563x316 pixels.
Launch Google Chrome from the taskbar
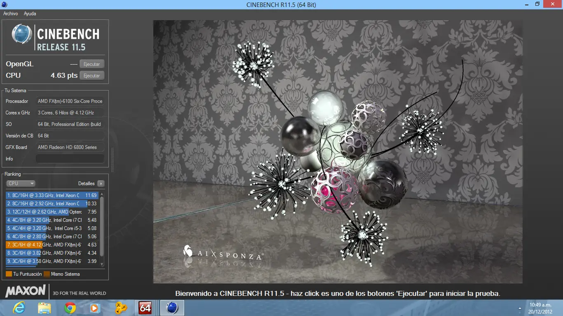pyautogui.click(x=70, y=308)
